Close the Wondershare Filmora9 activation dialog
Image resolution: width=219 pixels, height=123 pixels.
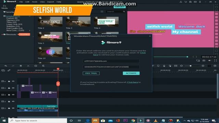pos(150,36)
